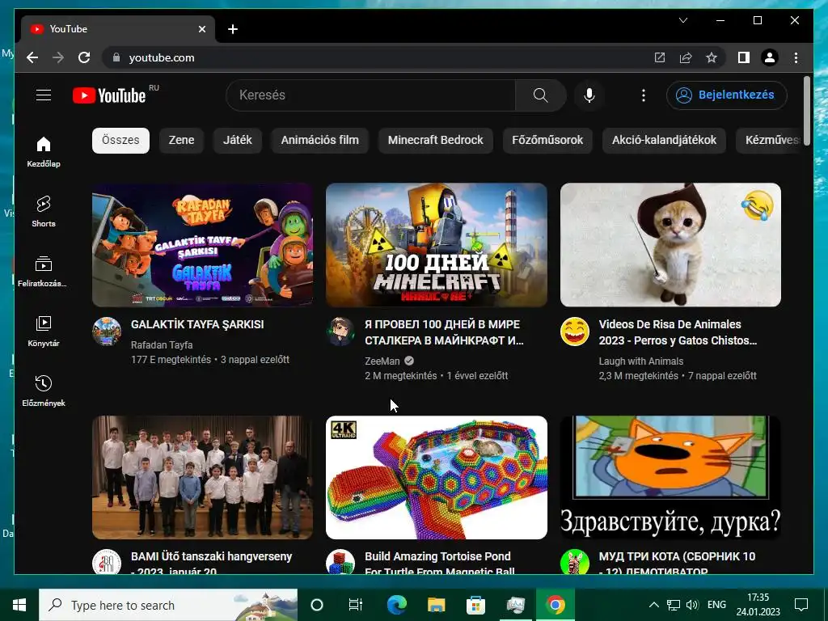
Task: Focus the Keresés search field
Action: (370, 95)
